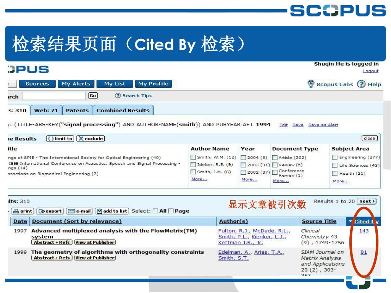
Task: Select Page results checkbox
Action: click(x=171, y=211)
